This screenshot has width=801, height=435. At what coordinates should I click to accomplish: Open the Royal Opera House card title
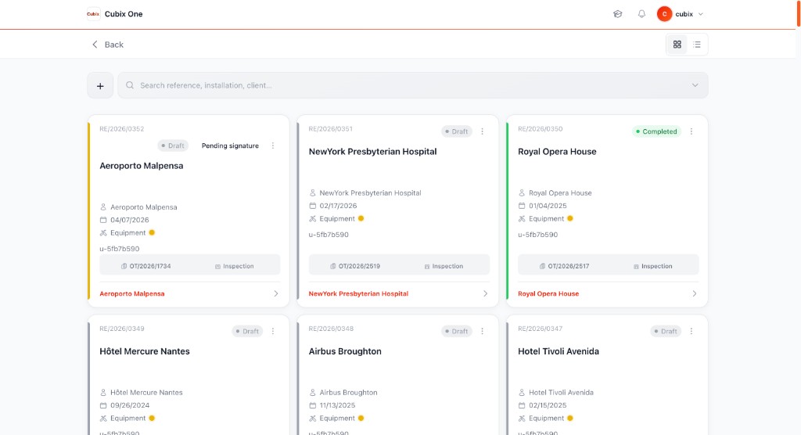pos(557,151)
